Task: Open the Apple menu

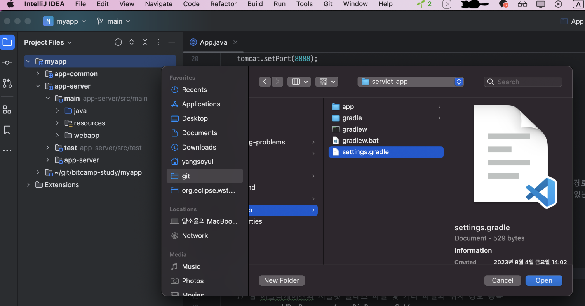Action: 10,4
